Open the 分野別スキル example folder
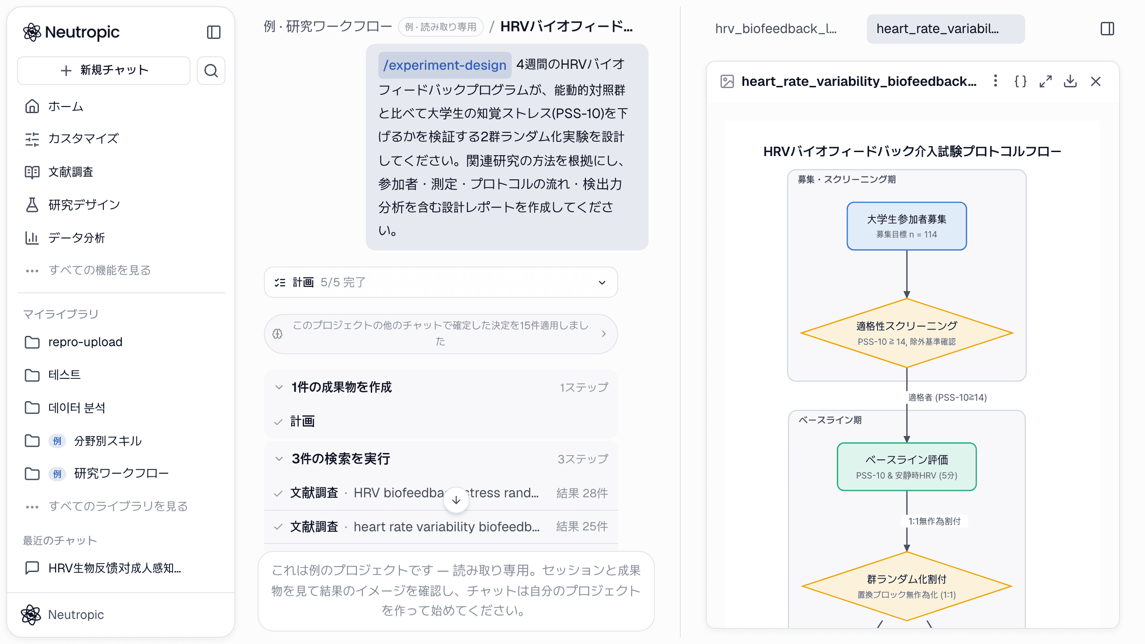The height and width of the screenshot is (644, 1145). [x=121, y=441]
